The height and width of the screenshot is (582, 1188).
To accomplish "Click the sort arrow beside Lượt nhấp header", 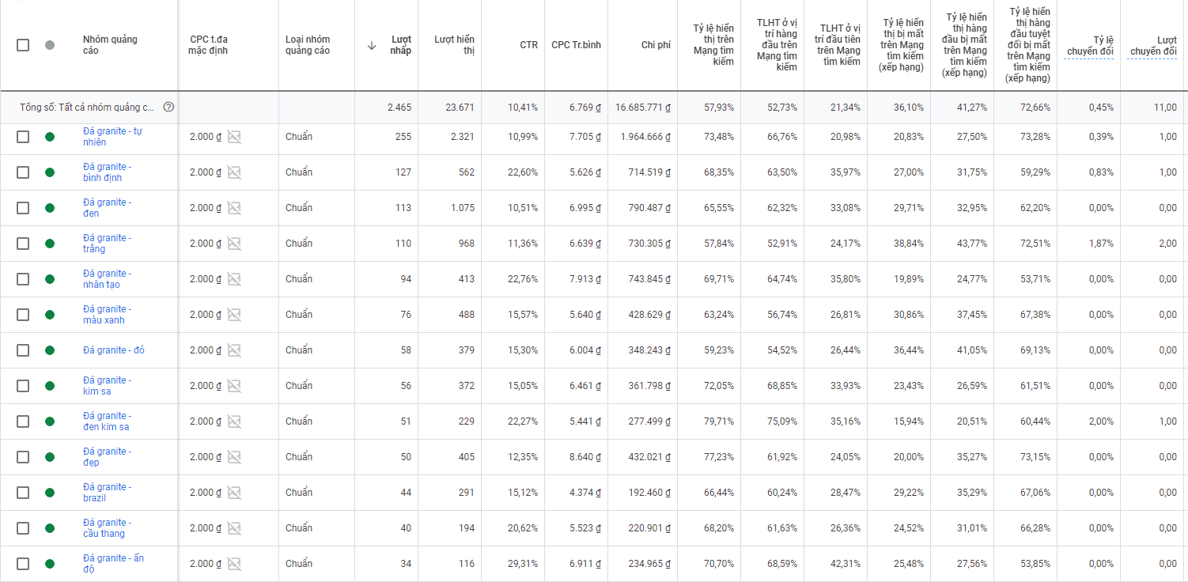I will [372, 45].
